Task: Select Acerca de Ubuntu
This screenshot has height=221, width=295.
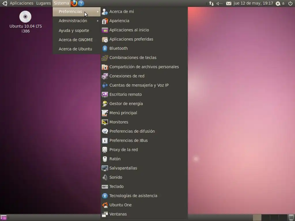Action: coord(77,49)
